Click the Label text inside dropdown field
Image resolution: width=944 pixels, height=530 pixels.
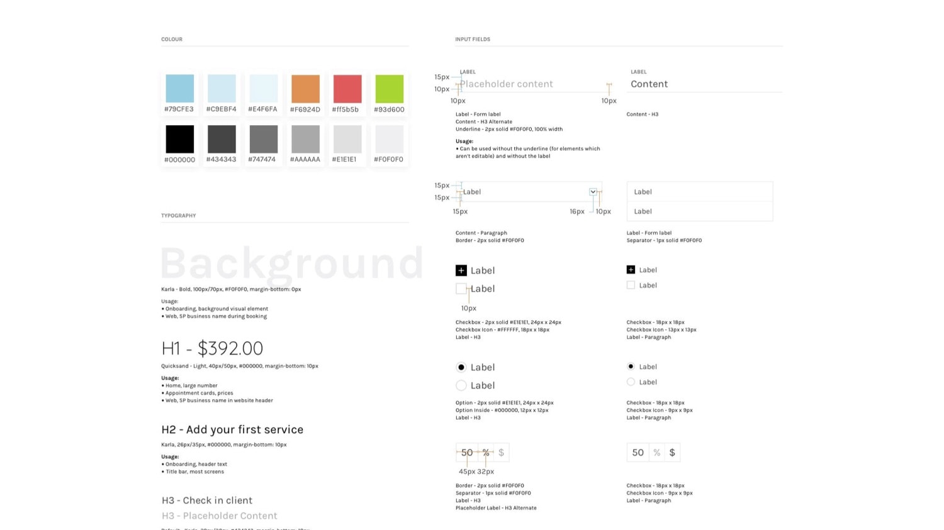(472, 192)
